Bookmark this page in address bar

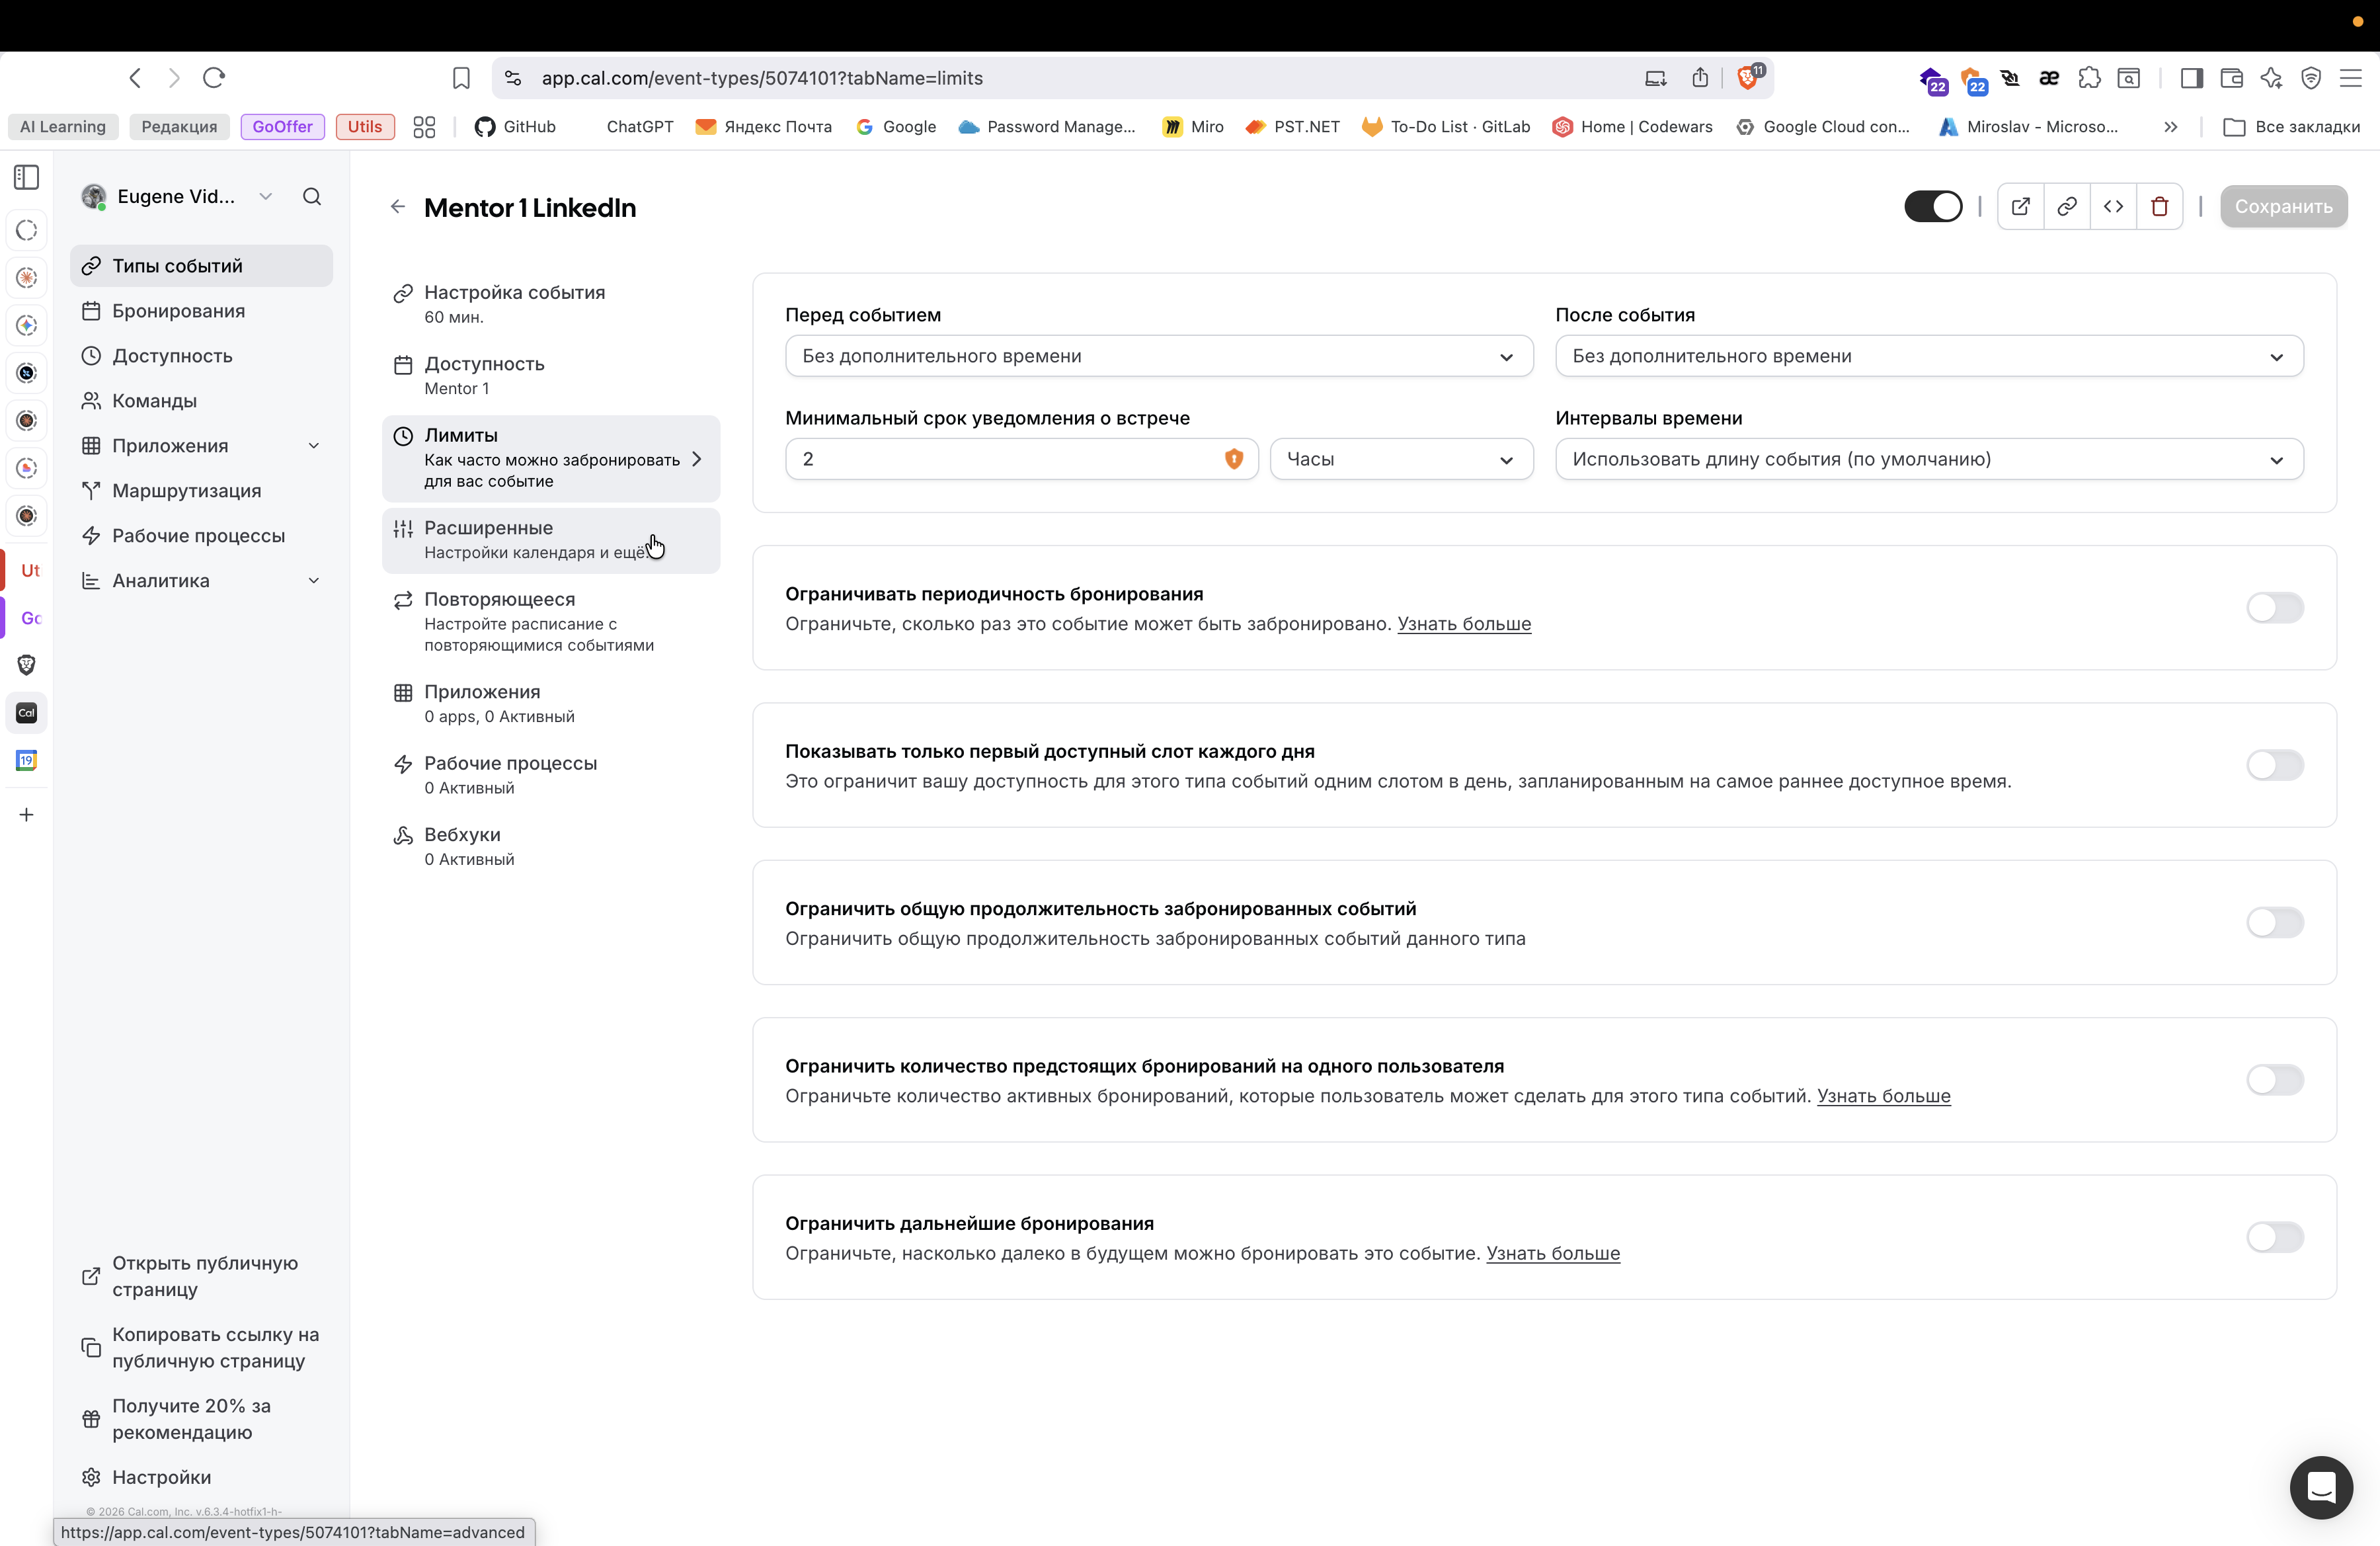461,78
